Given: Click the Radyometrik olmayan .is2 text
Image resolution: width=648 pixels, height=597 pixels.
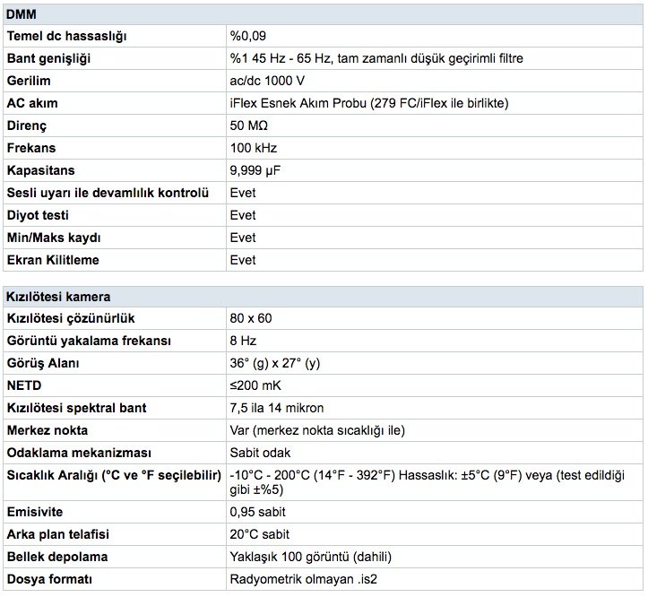Looking at the screenshot, I should point(303,579).
